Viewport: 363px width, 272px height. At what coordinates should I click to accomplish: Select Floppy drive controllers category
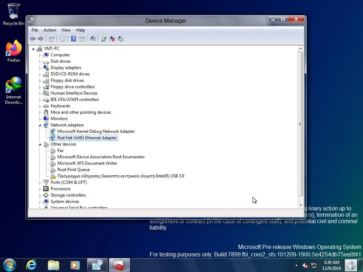coord(73,87)
